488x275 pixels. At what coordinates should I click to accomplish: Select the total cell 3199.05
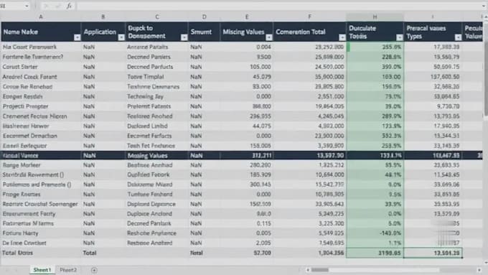(375, 253)
